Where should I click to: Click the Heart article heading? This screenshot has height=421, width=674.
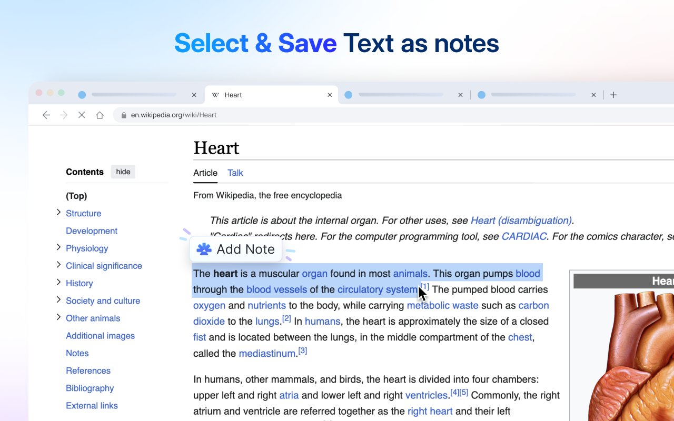[x=216, y=148]
